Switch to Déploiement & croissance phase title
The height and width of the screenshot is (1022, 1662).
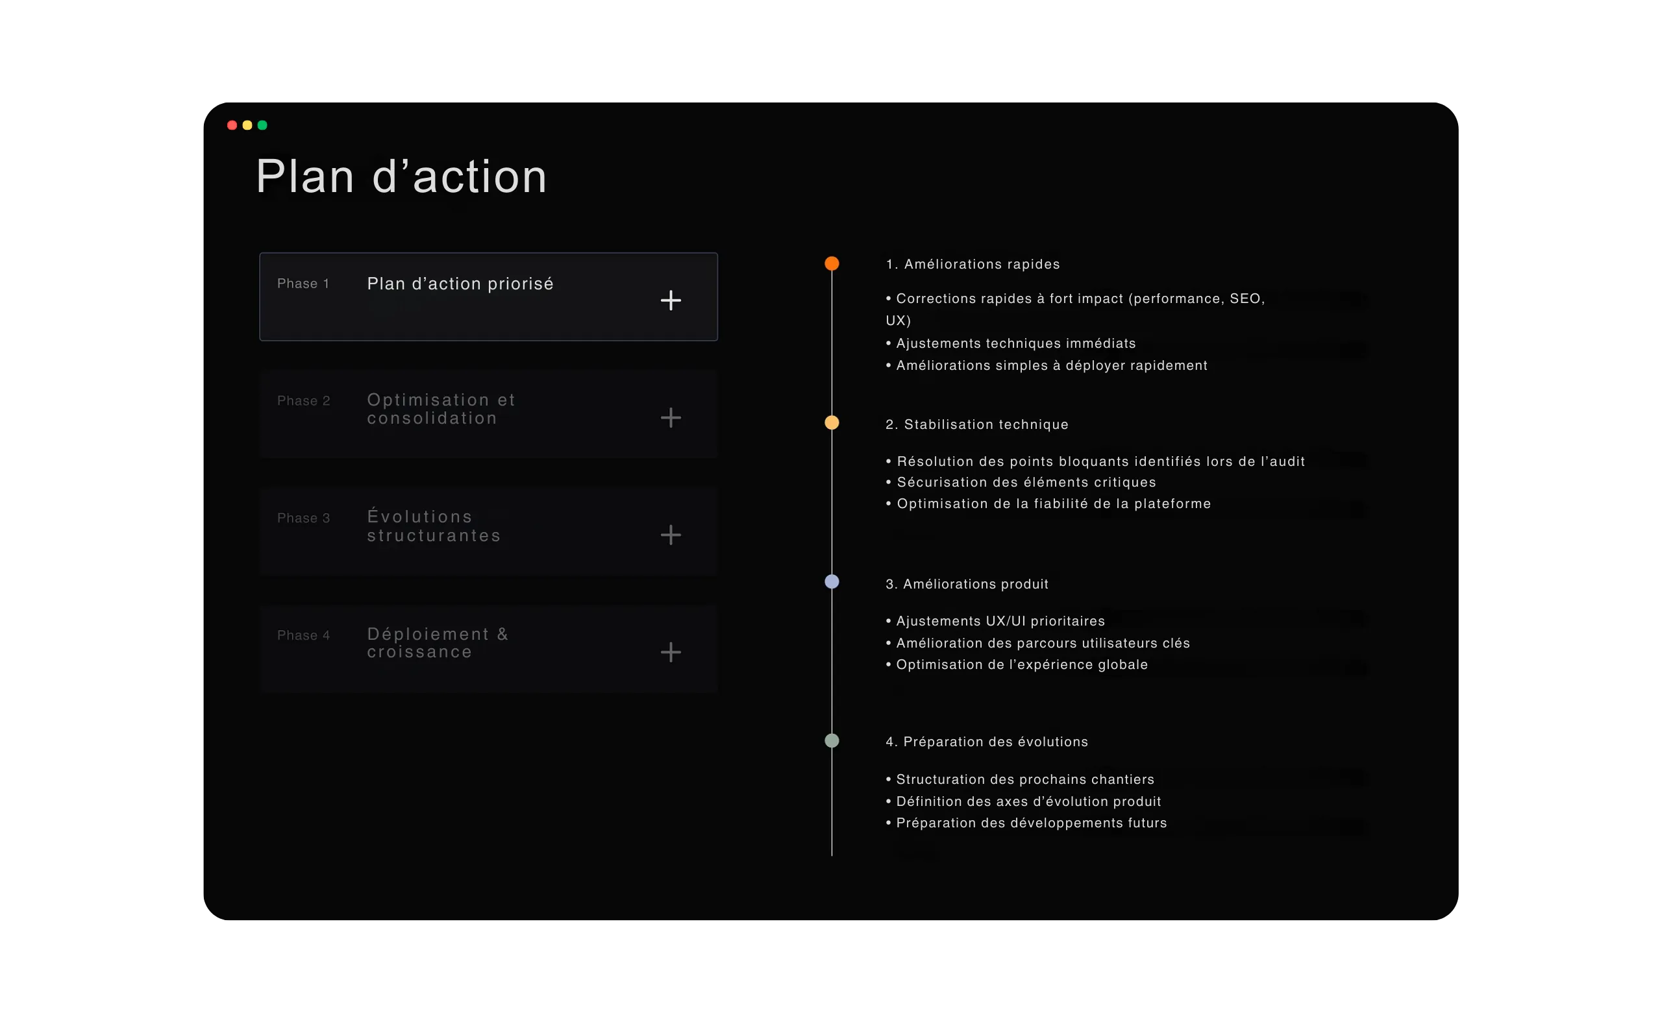[x=437, y=643]
